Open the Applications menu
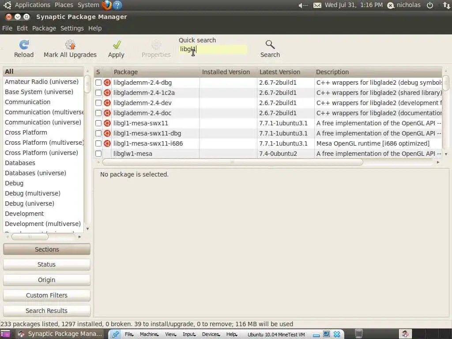Image resolution: width=452 pixels, height=339 pixels. [x=32, y=5]
